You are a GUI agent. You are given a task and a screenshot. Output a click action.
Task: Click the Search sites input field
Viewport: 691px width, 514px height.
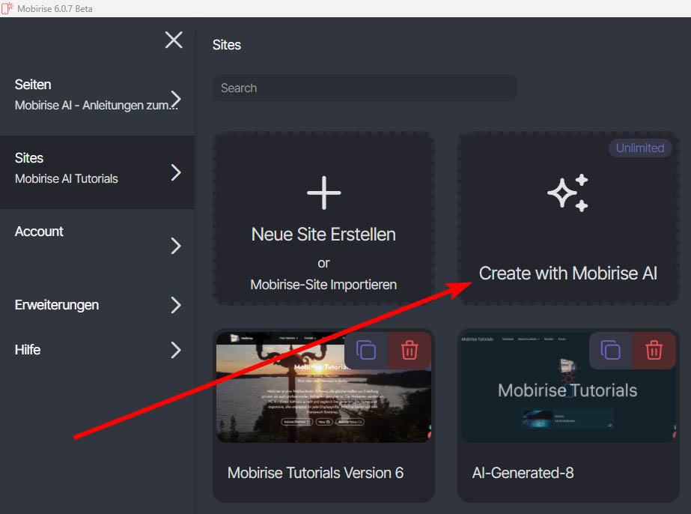click(364, 88)
